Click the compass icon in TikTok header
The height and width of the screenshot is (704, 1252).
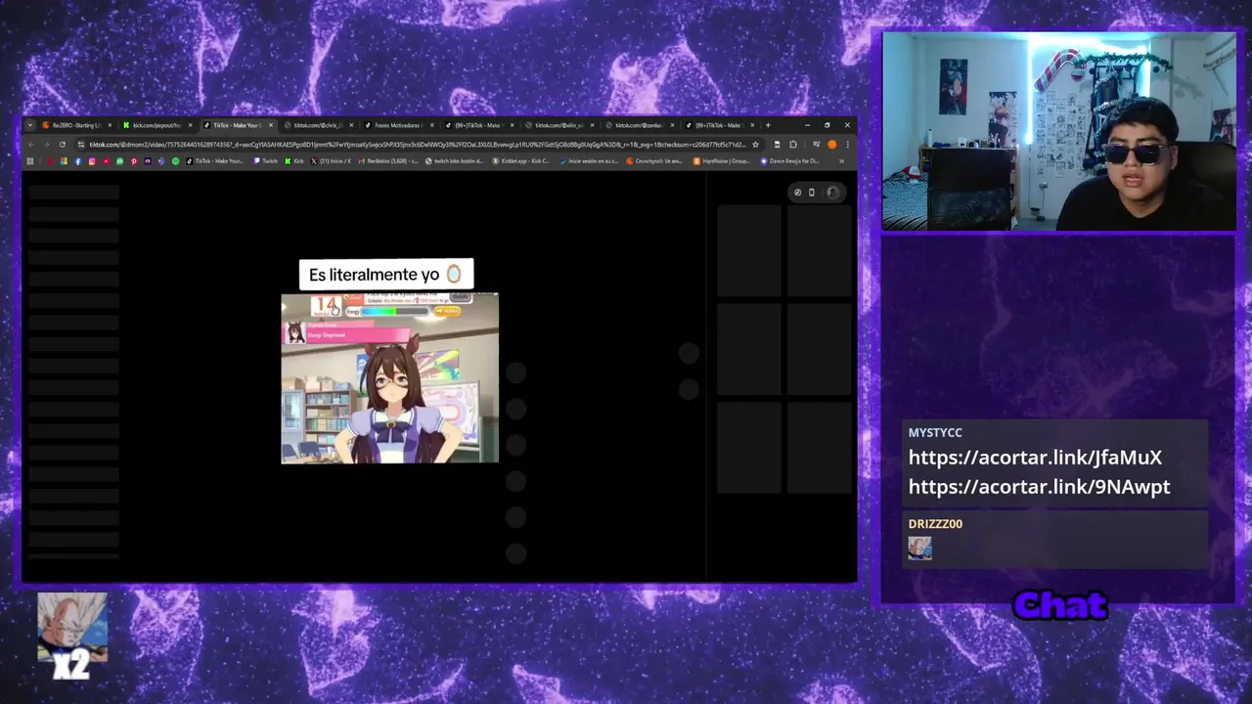pos(797,193)
